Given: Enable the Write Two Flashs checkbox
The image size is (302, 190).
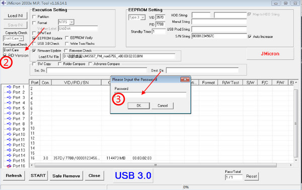Looking at the screenshot, I should click(x=67, y=44).
